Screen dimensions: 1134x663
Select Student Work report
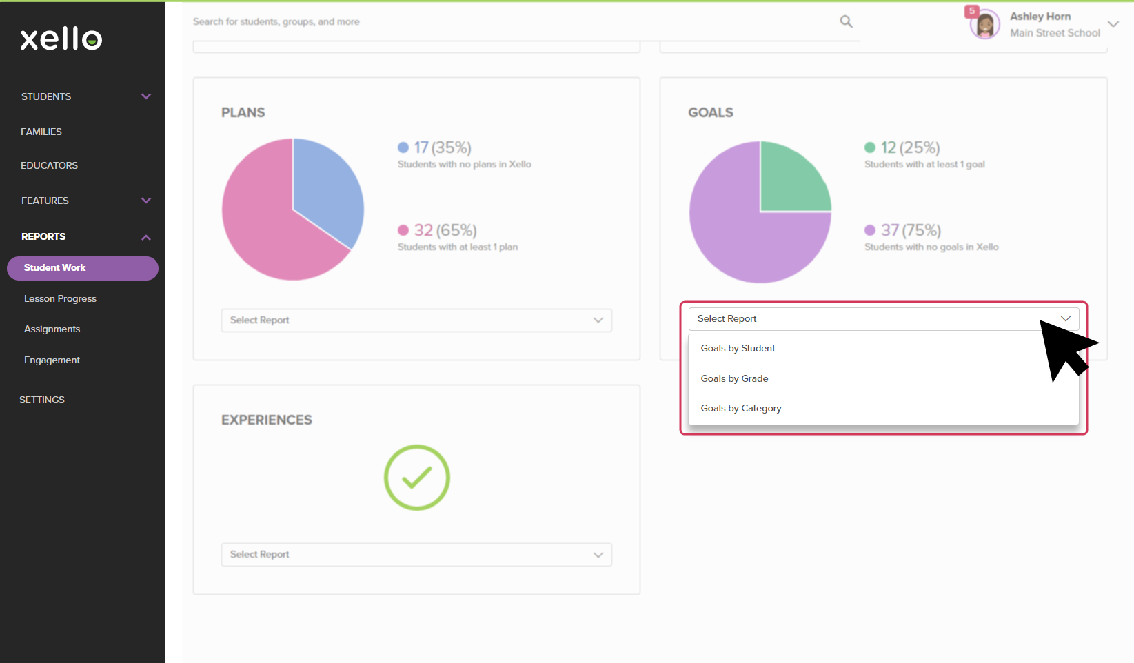pos(83,268)
